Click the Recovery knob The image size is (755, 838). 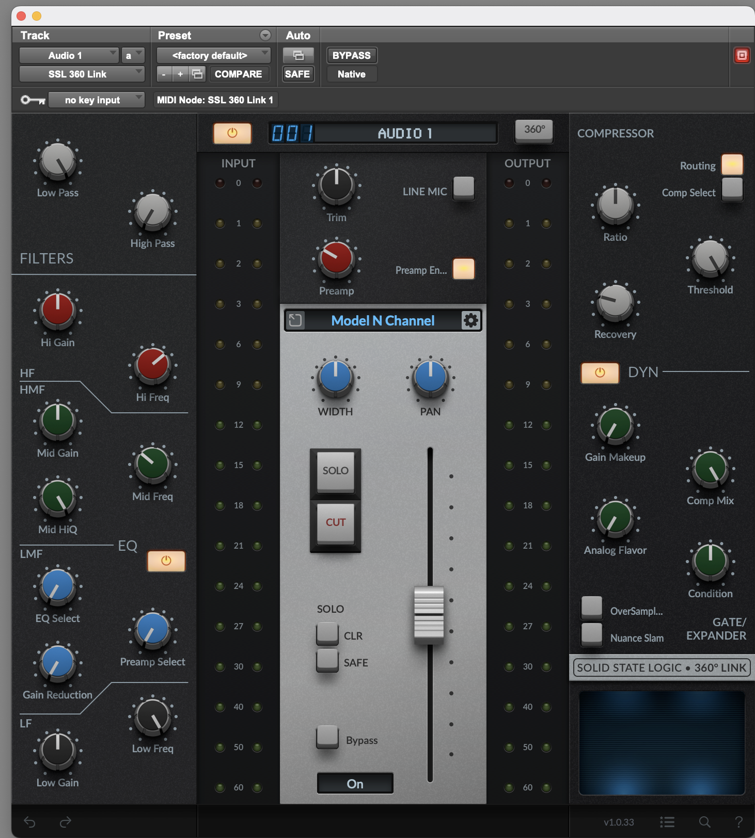616,302
